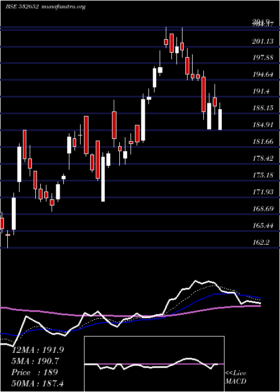Click the '12MA : 191.9' readout
This screenshot has height=392, width=280.
pos(38,350)
